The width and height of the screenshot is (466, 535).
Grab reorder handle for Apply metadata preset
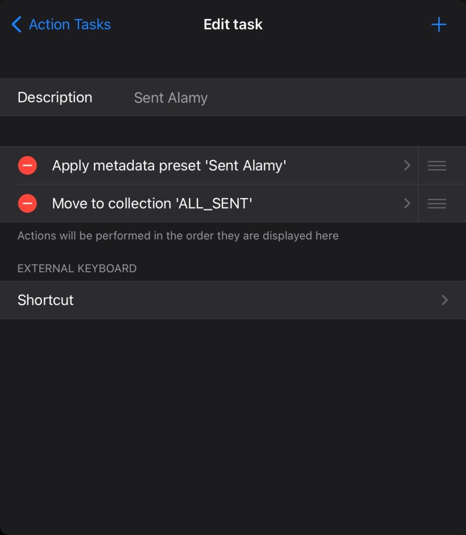(x=437, y=166)
